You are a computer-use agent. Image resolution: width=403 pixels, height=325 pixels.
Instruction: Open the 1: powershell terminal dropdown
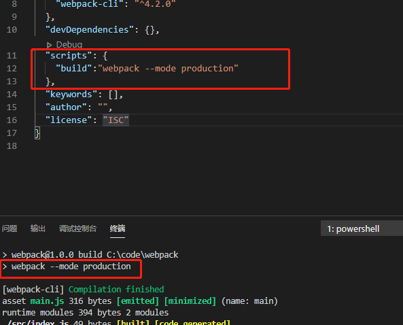point(362,228)
